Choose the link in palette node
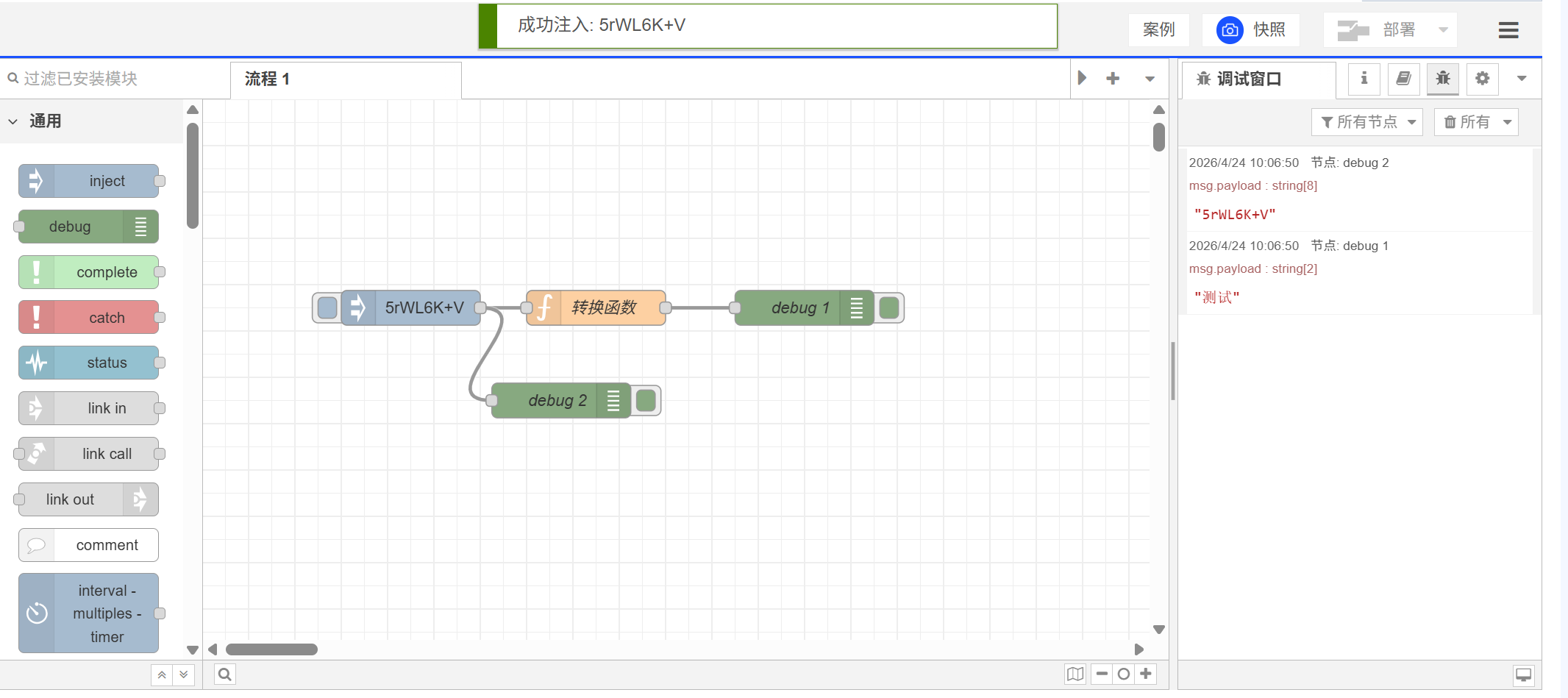The image size is (1568, 698). (x=88, y=408)
